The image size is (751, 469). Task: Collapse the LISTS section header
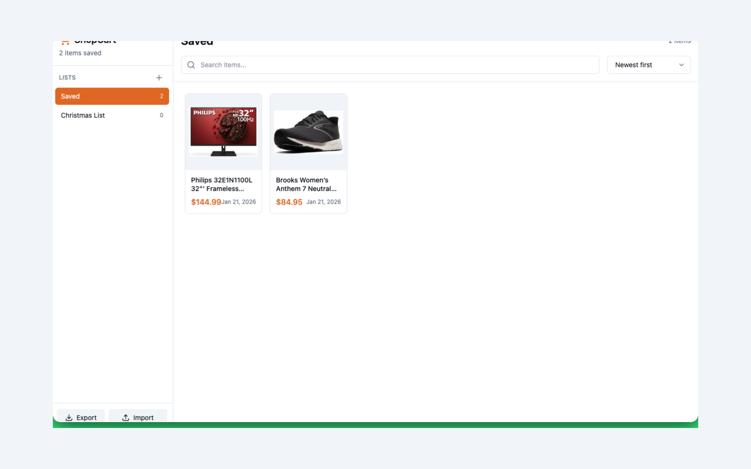[67, 77]
